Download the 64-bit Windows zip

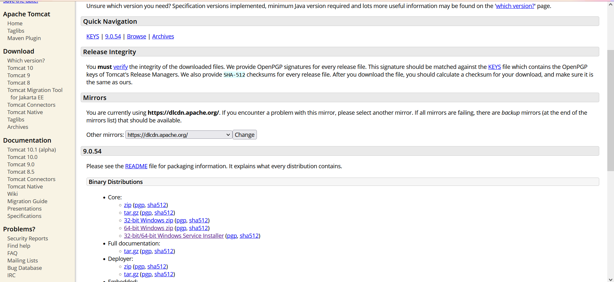click(x=149, y=228)
